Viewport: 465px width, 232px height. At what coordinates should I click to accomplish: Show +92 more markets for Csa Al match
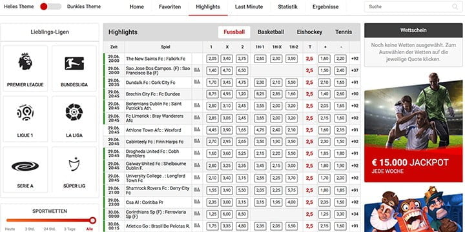tap(355, 202)
